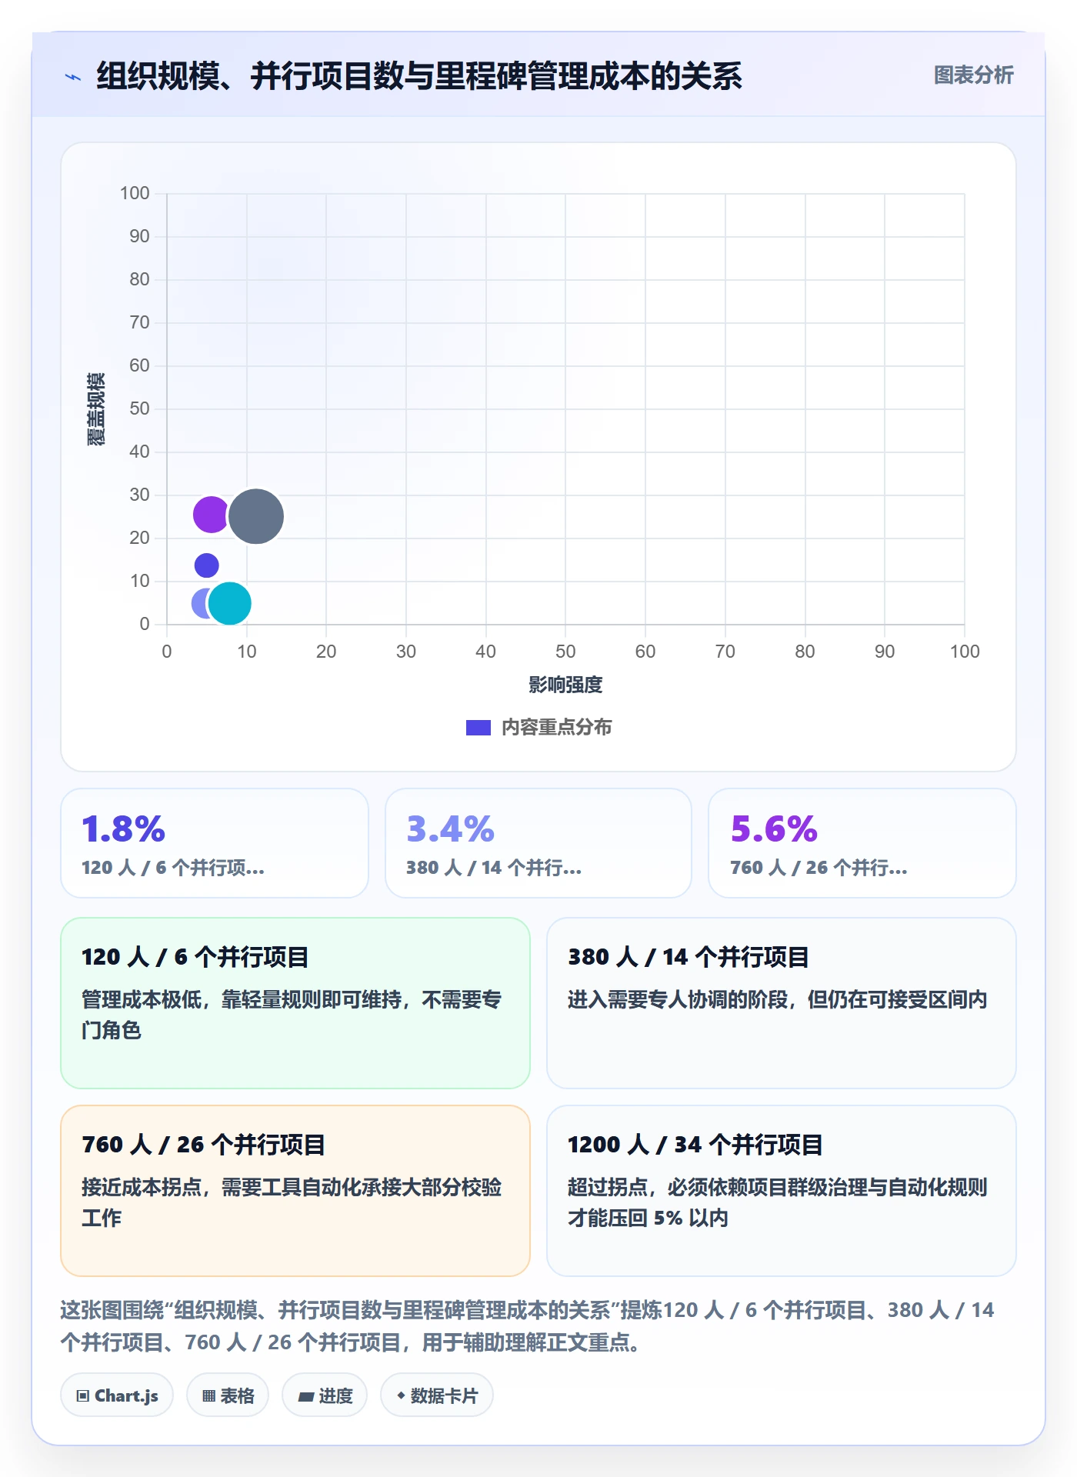Click the green 120 人 / 6 个并行项目 card
The height and width of the screenshot is (1477, 1077).
click(x=295, y=1003)
